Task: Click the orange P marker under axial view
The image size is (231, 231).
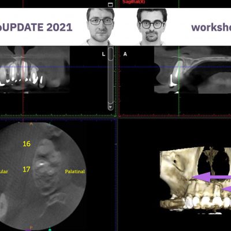Action: (31, 228)
